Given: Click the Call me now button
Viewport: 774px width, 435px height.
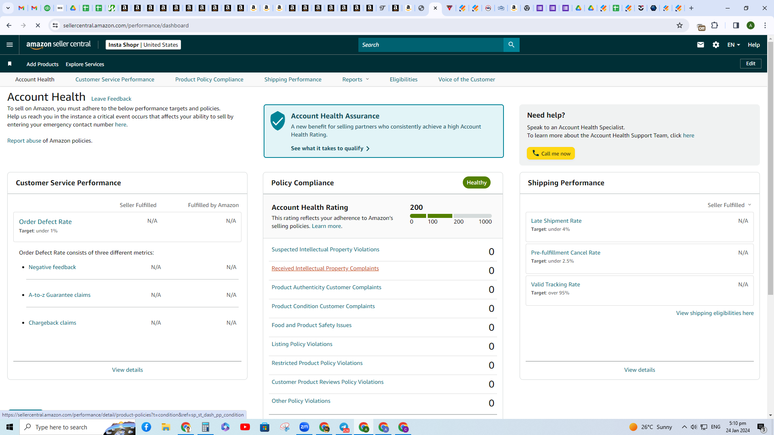Looking at the screenshot, I should [551, 153].
